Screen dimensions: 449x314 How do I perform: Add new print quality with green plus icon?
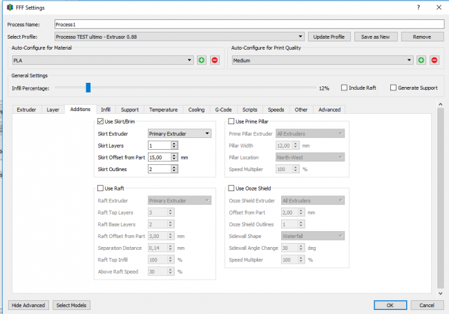pos(421,61)
